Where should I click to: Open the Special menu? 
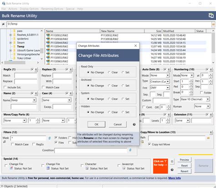point(70,9)
